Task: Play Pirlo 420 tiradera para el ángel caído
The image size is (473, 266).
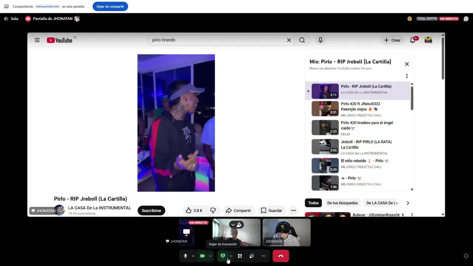Action: pyautogui.click(x=358, y=128)
